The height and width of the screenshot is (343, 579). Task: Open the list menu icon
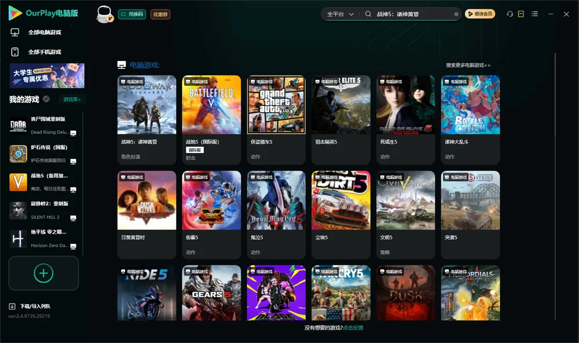(x=534, y=14)
